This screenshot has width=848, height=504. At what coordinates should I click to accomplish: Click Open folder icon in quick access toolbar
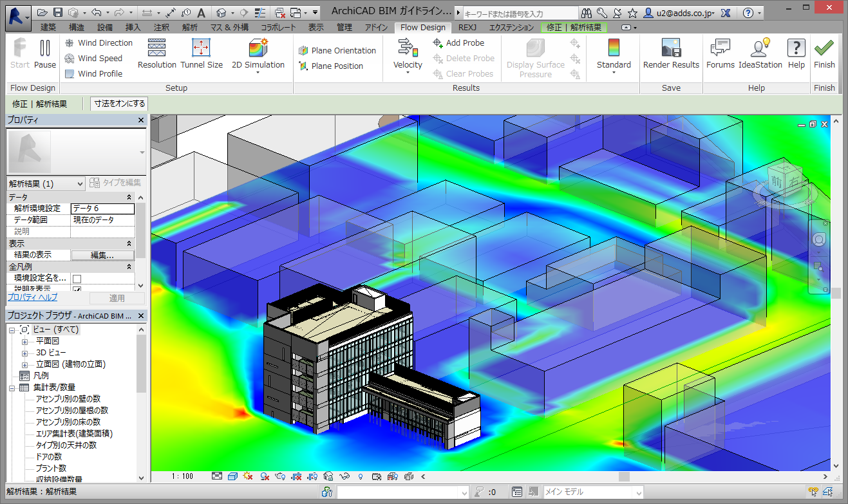pyautogui.click(x=42, y=13)
